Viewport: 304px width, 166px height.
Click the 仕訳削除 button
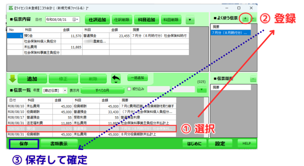coord(122,20)
